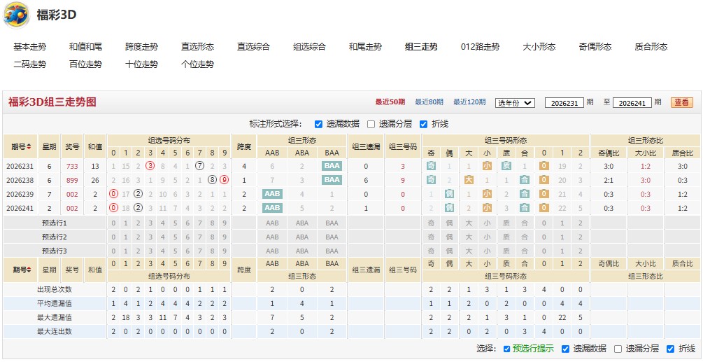This screenshot has height=362, width=703.
Task: Go to 质合形态 tab
Action: tap(651, 47)
